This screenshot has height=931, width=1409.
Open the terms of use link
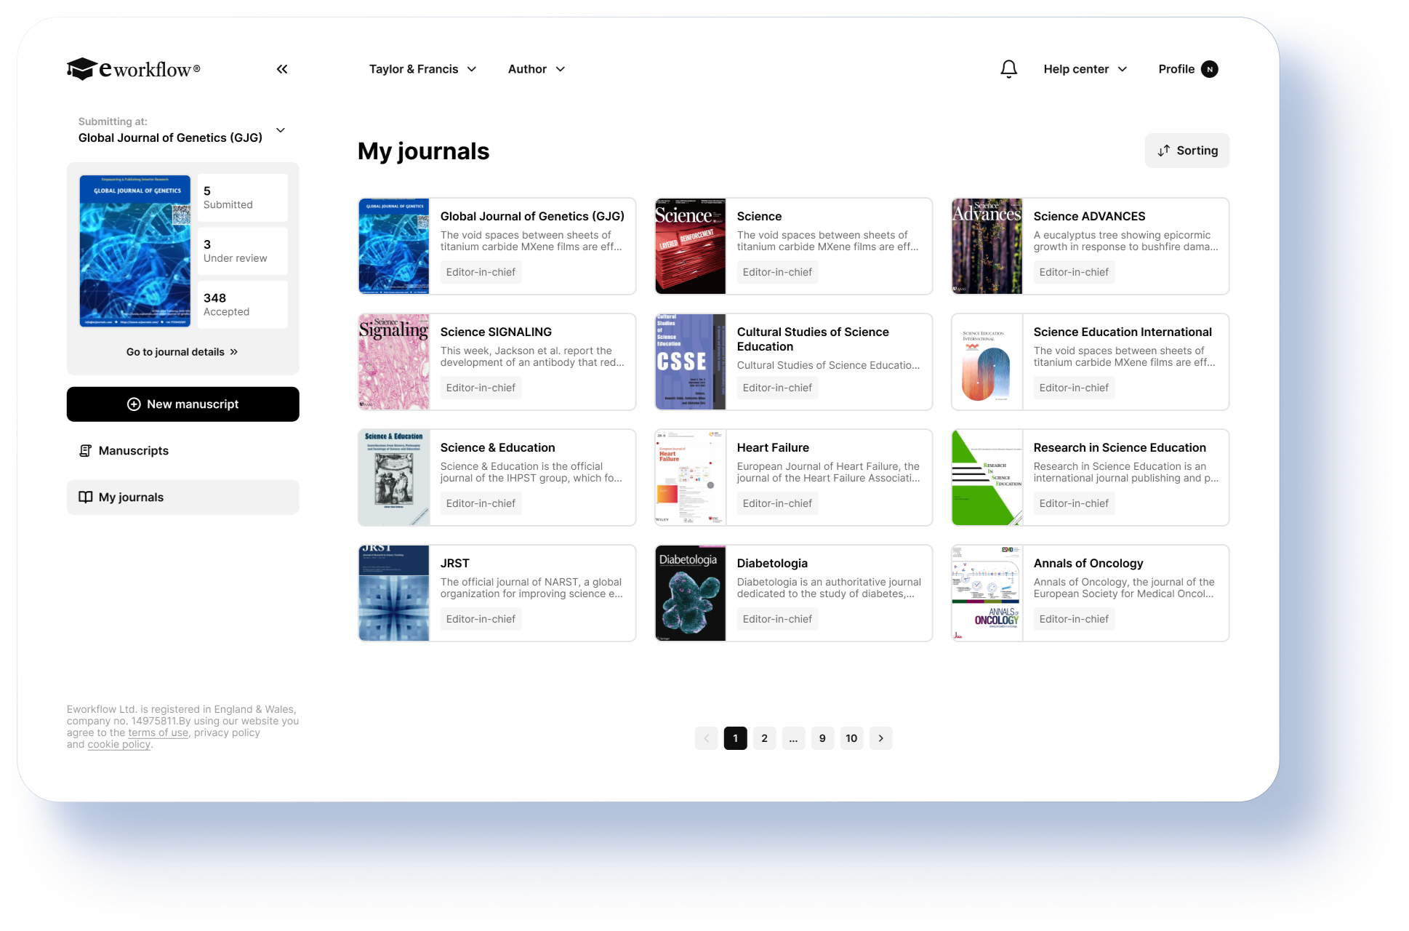click(158, 732)
